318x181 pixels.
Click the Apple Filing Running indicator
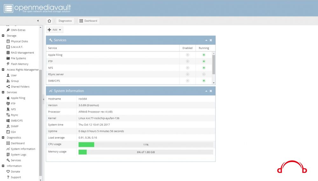pos(204,55)
